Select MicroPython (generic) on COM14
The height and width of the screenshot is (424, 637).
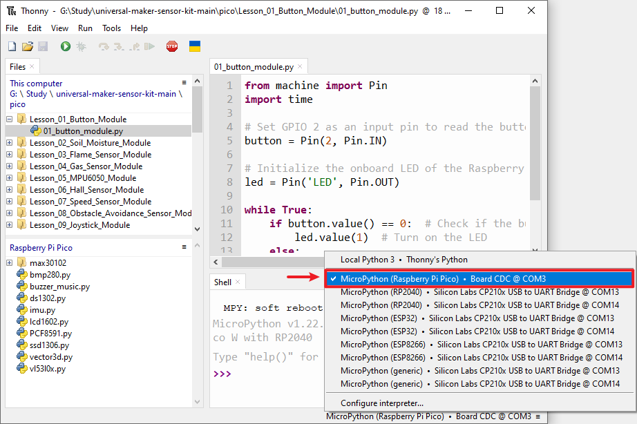click(x=479, y=384)
